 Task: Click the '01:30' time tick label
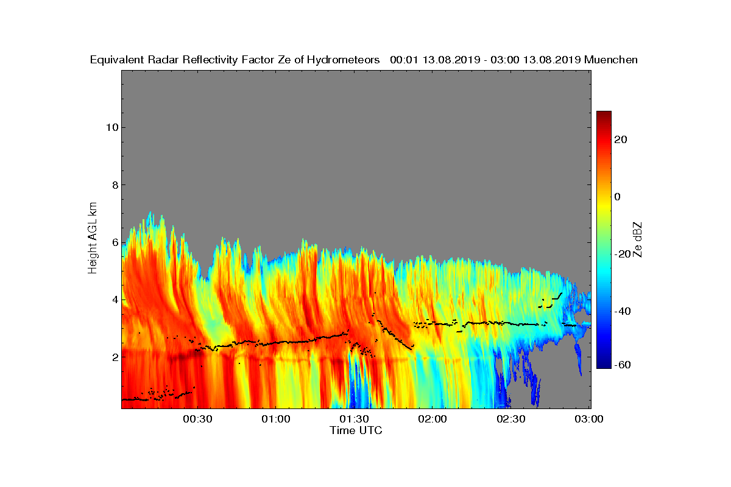354,419
